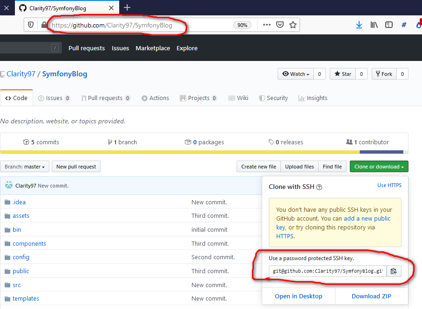The width and height of the screenshot is (422, 309).
Task: Open the Firefox downloads arrow icon
Action: coord(359,25)
